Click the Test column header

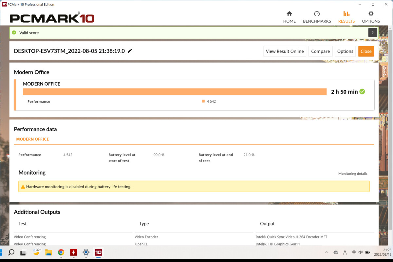click(23, 224)
